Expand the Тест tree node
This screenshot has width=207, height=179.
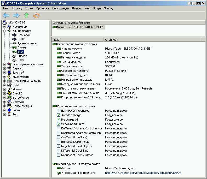(4, 114)
